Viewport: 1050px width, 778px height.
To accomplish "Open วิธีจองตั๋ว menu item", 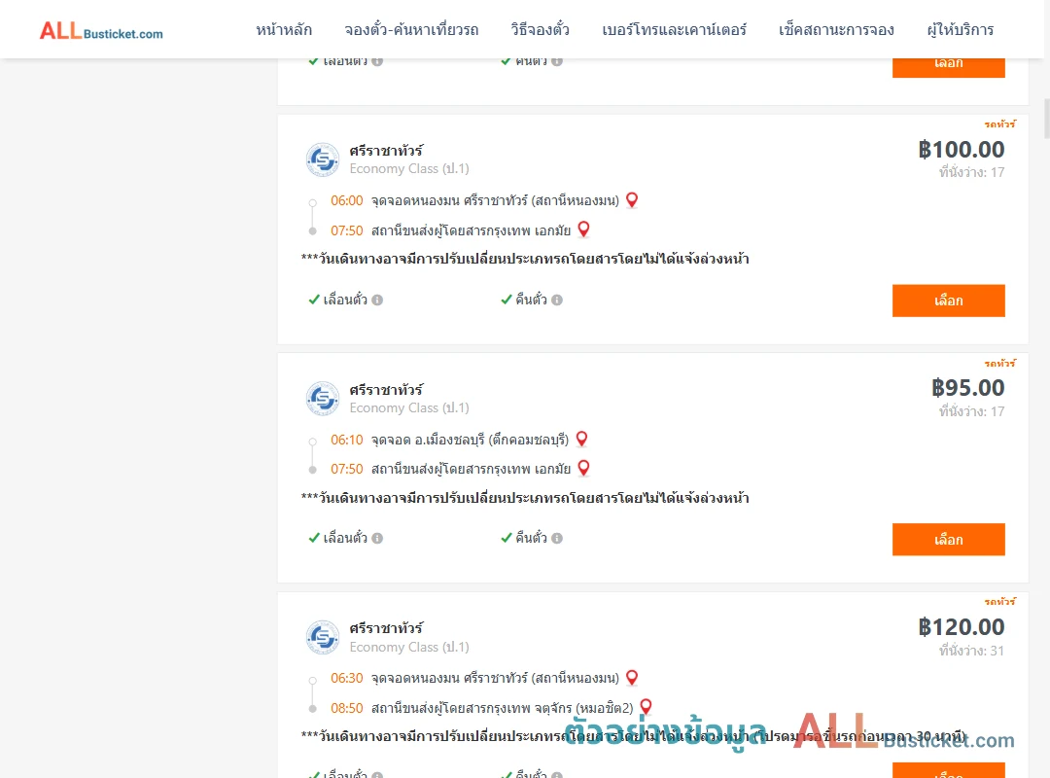I will click(x=540, y=29).
